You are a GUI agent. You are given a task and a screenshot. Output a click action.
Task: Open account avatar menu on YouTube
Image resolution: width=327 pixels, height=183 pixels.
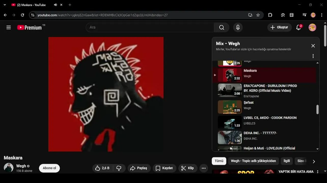click(312, 27)
